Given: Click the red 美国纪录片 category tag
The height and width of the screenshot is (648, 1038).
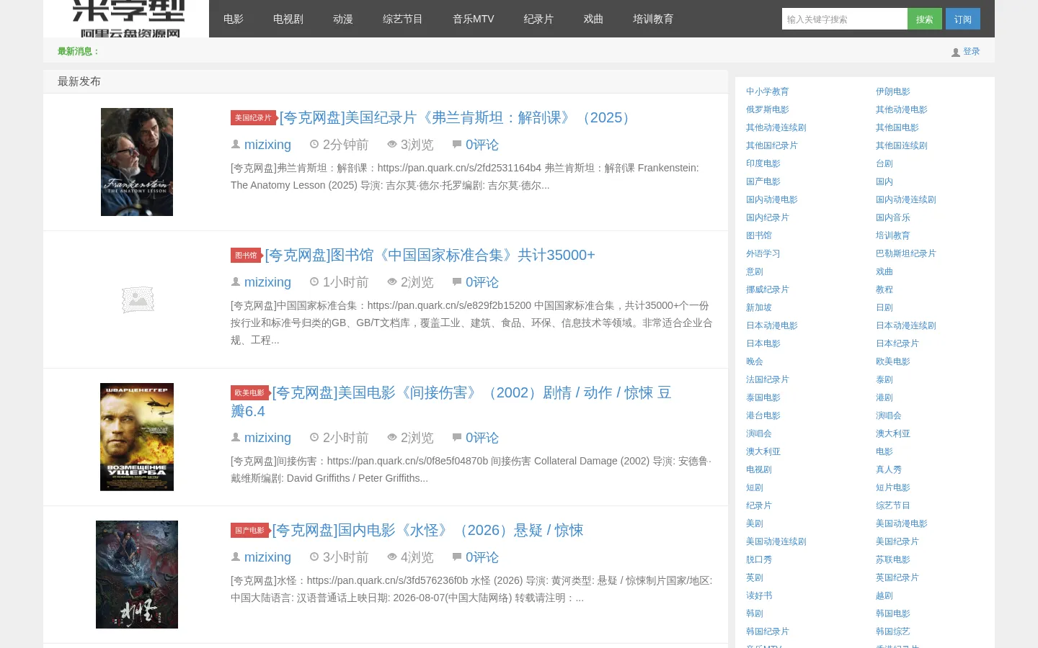Looking at the screenshot, I should click(253, 118).
